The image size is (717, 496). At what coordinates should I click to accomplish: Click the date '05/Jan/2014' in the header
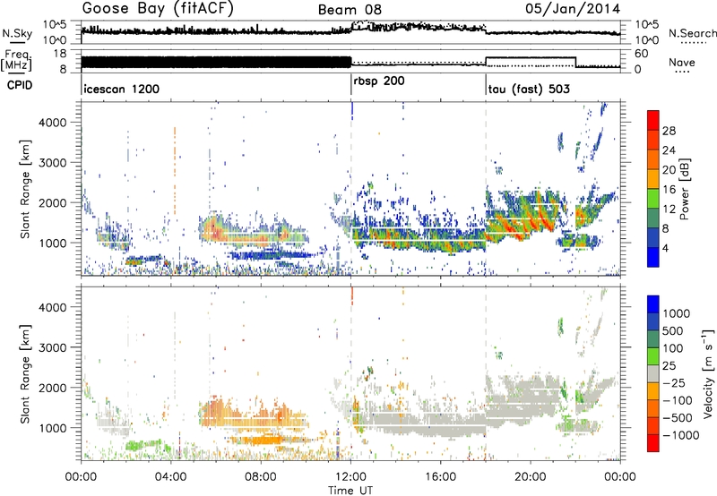pos(573,9)
